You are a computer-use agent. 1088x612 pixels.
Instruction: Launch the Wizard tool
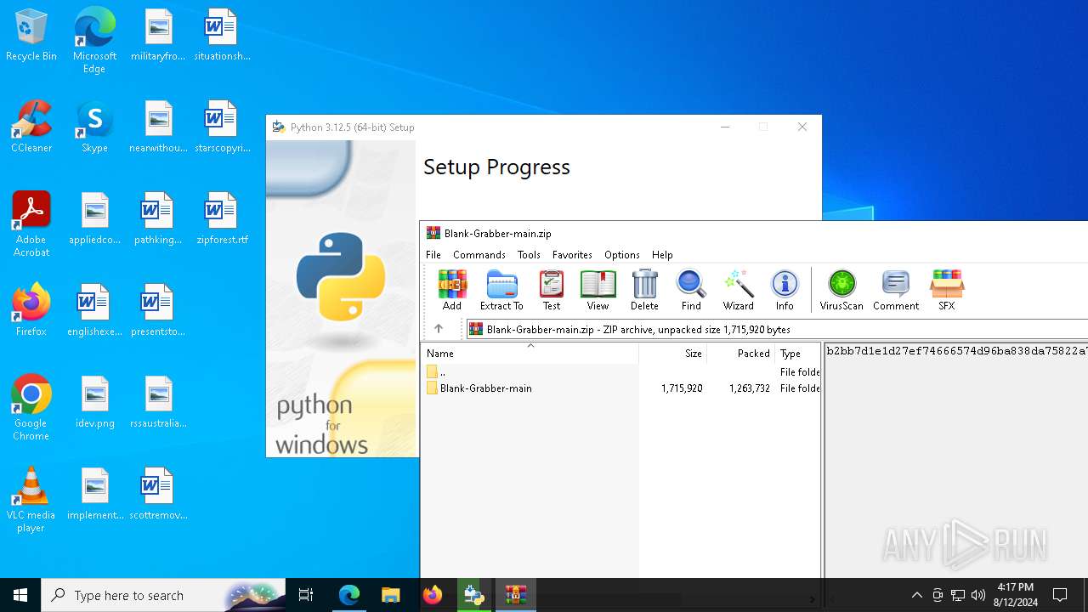(738, 291)
